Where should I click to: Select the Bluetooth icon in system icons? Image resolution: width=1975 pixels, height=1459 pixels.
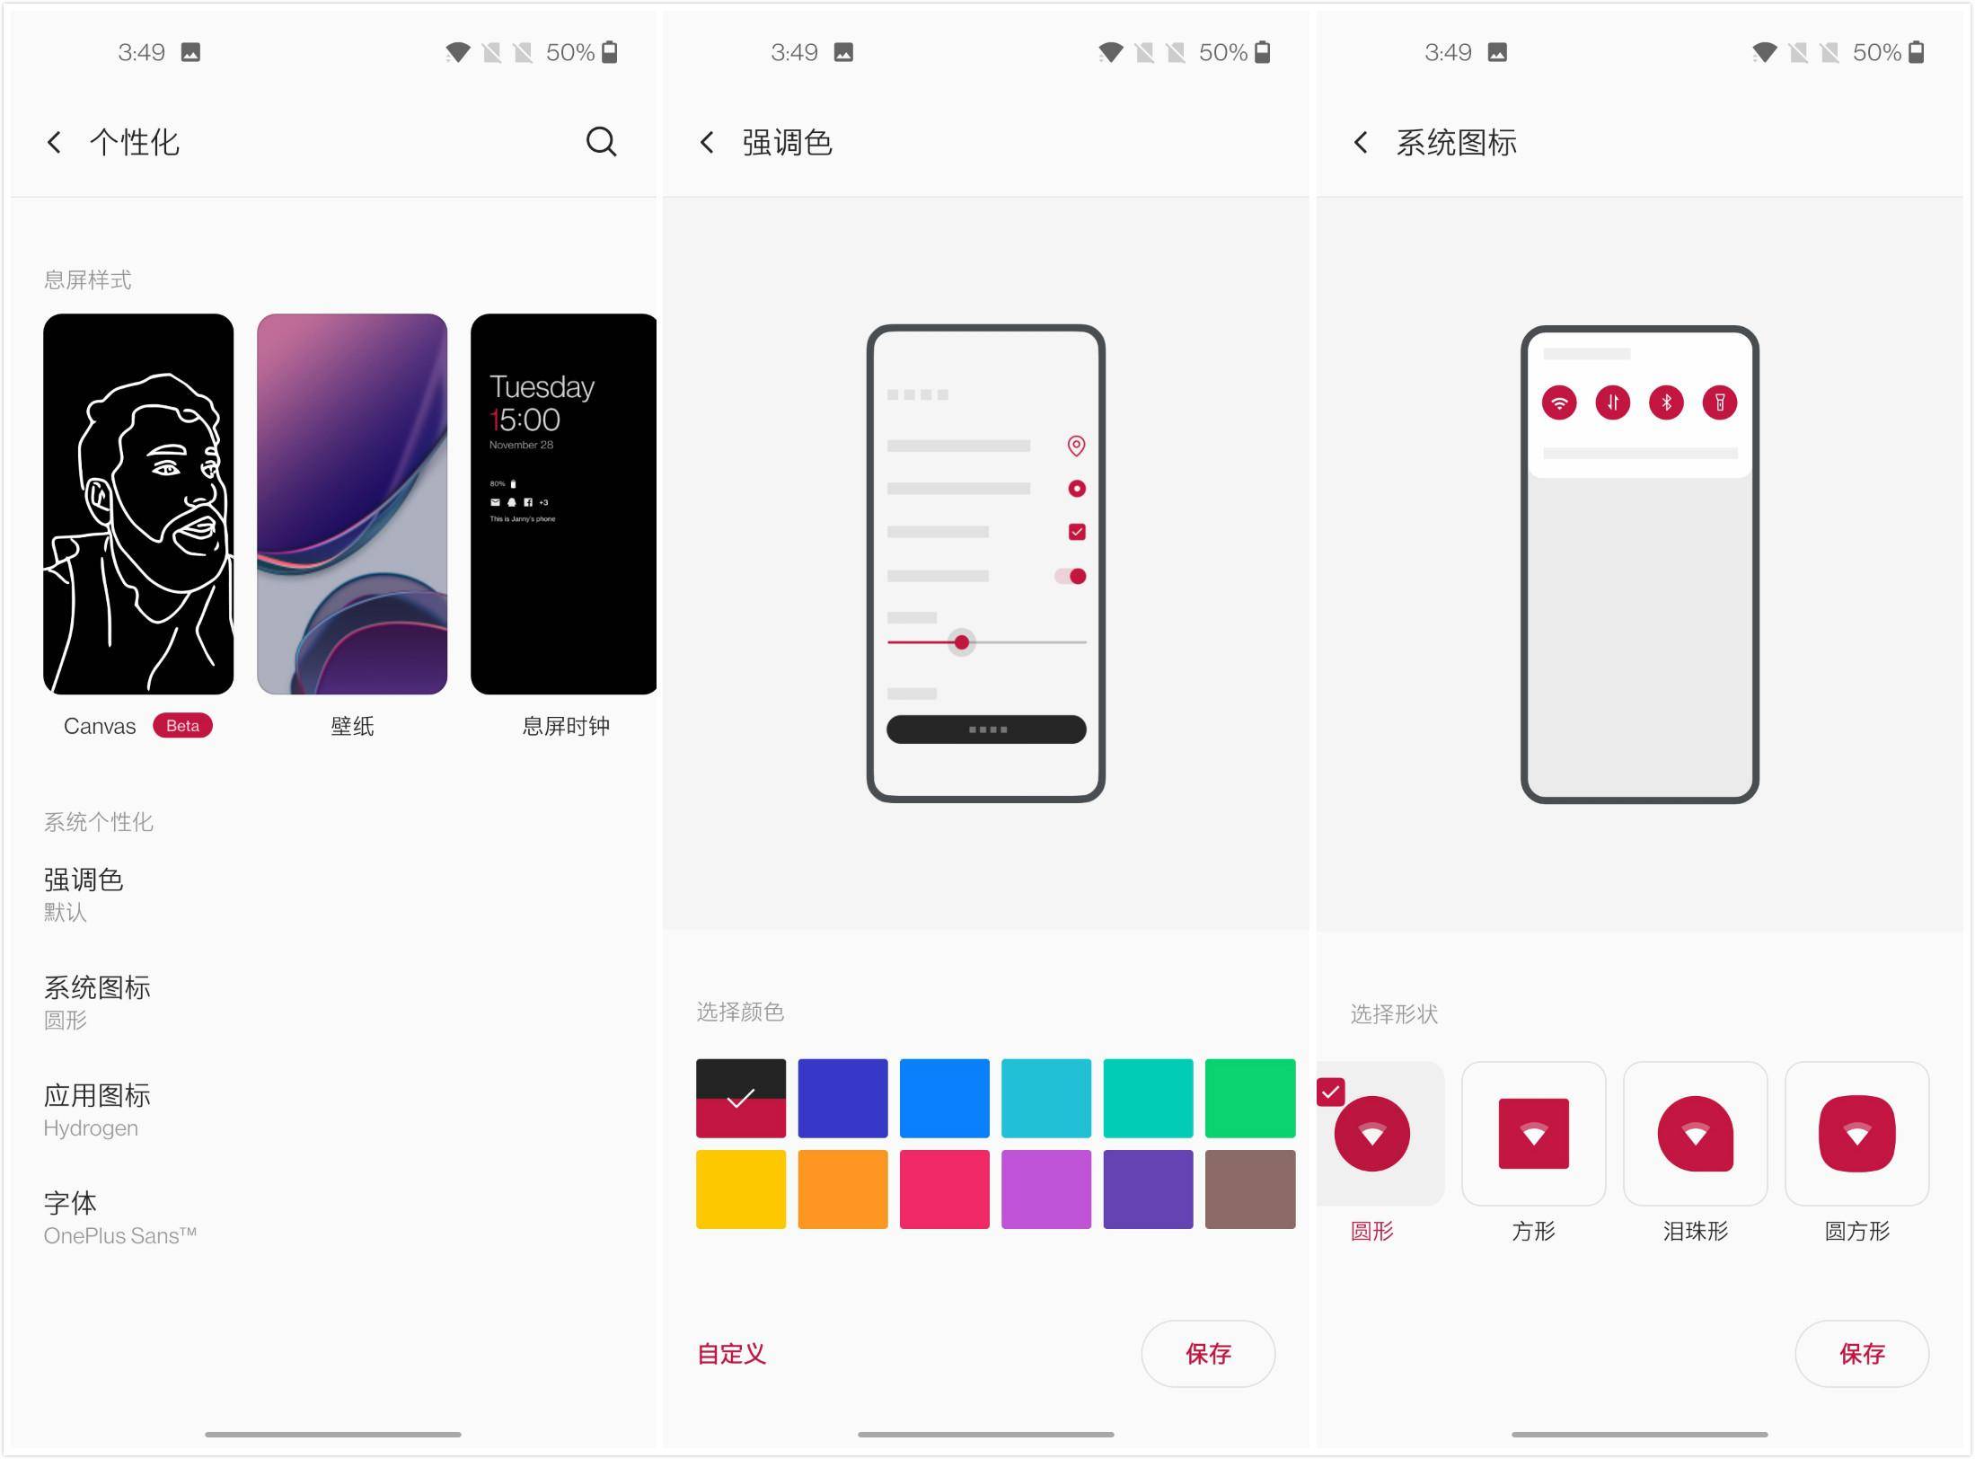(x=1665, y=402)
